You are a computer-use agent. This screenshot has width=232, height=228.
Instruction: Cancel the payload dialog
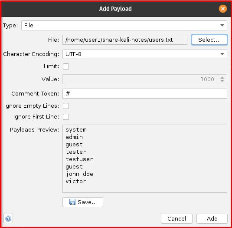click(176, 218)
